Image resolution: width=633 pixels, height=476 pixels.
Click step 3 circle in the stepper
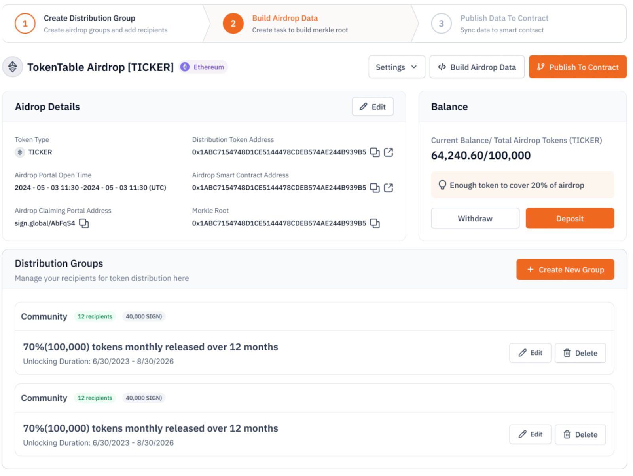pos(441,23)
